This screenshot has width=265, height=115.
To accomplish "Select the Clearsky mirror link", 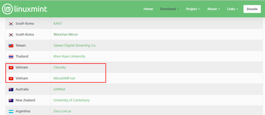I will click(60, 67).
